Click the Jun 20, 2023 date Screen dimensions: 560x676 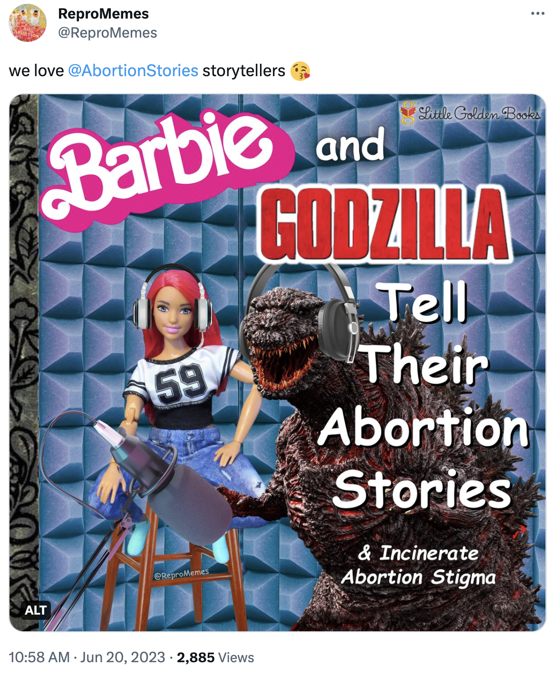[x=123, y=657]
